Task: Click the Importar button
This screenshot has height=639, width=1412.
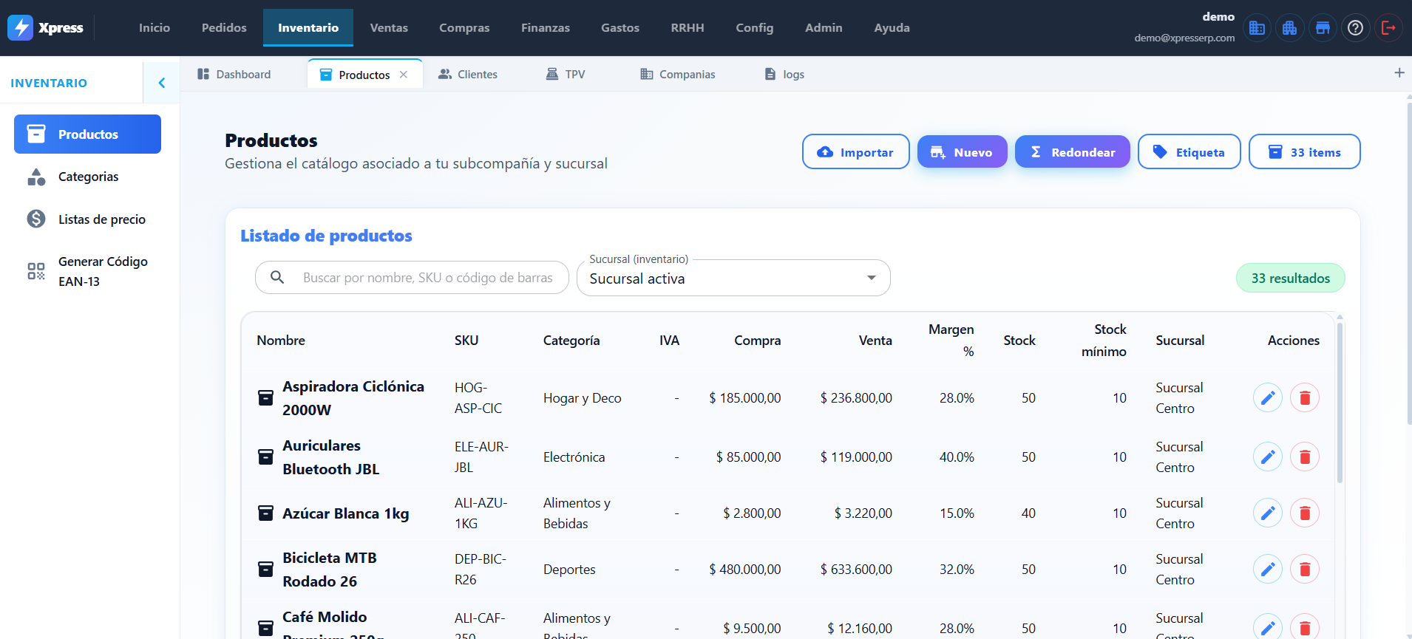Action: 855,152
